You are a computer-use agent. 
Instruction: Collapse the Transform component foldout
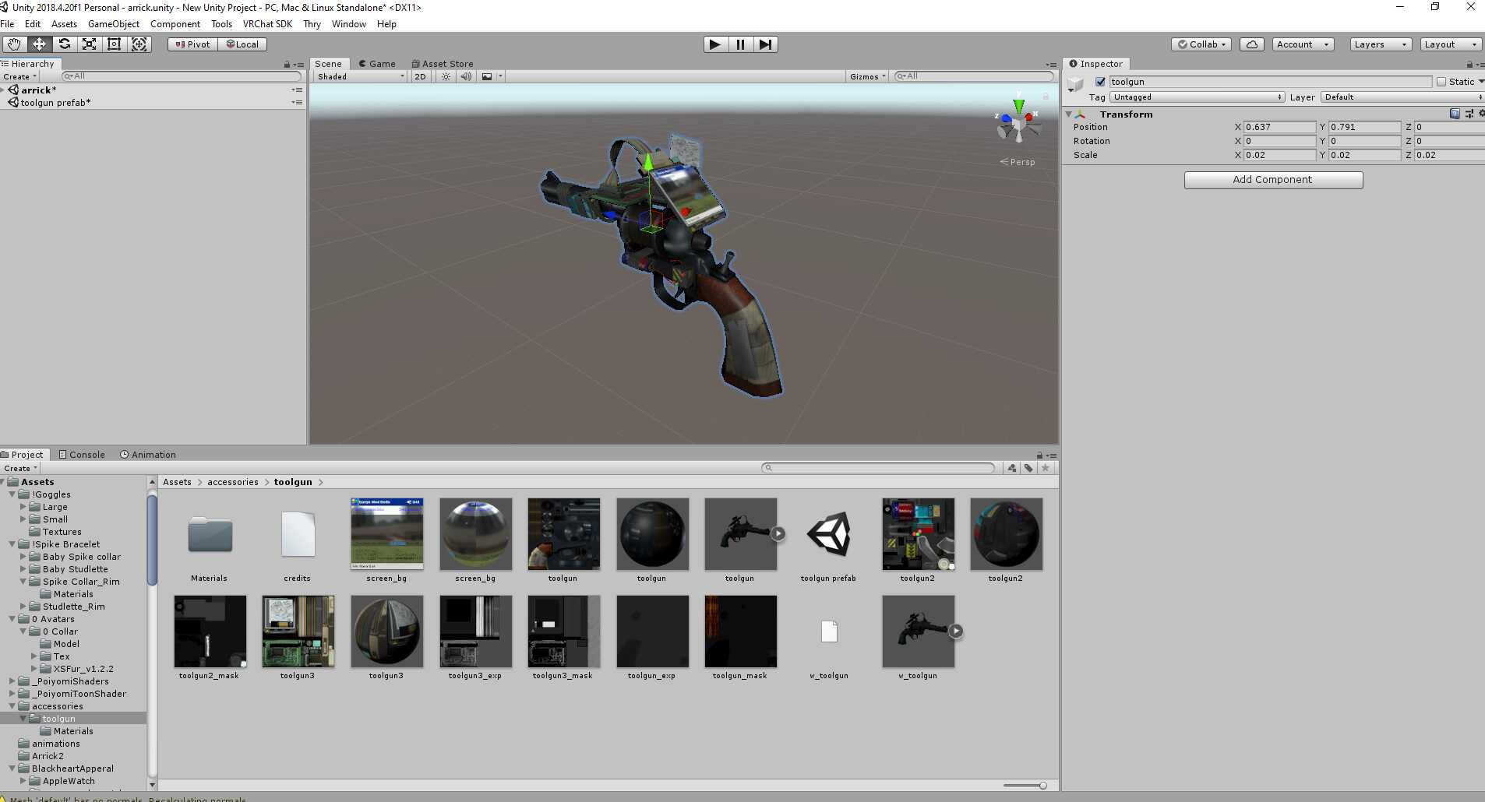click(x=1069, y=114)
